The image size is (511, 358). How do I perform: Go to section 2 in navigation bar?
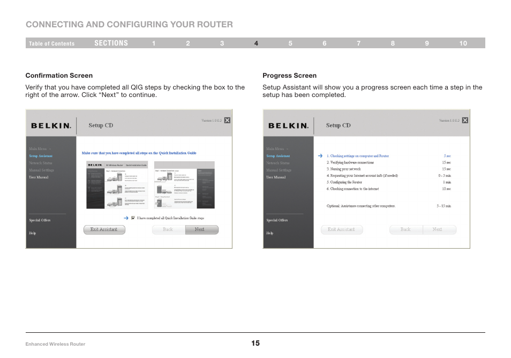tap(187, 43)
